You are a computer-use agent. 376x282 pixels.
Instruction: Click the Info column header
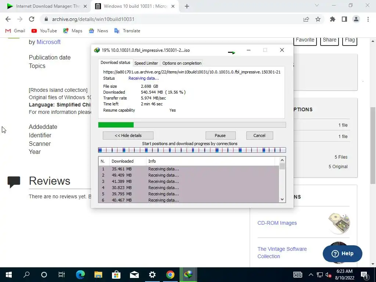click(210, 161)
